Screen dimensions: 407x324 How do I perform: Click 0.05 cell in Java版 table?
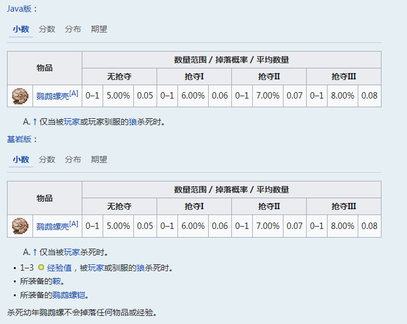point(145,96)
